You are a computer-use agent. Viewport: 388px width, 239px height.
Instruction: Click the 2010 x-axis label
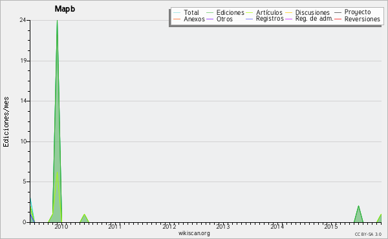point(61,227)
